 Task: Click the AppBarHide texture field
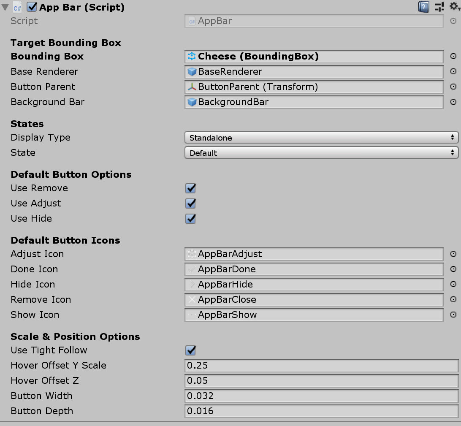click(313, 285)
